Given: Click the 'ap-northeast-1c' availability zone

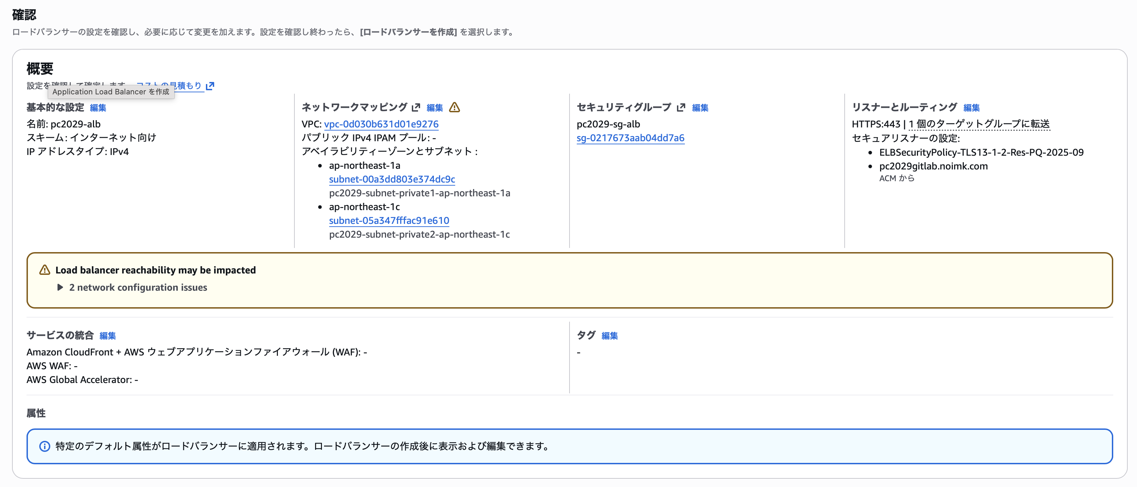Looking at the screenshot, I should tap(365, 207).
